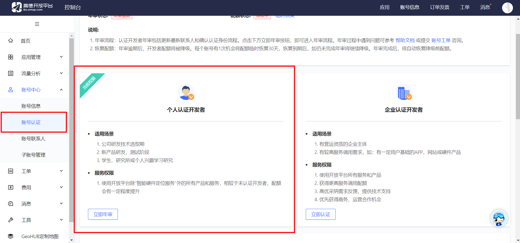
Task: Click the text 优先获得商务、运营合作机会
Action: tap(350, 199)
